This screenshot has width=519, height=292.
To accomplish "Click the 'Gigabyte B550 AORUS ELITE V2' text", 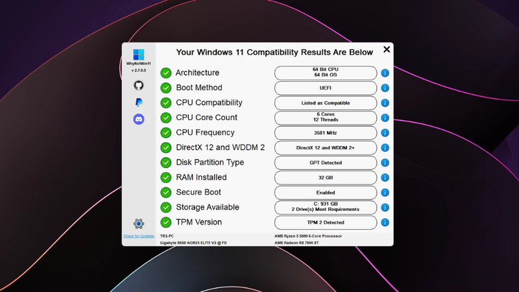I will [x=193, y=243].
